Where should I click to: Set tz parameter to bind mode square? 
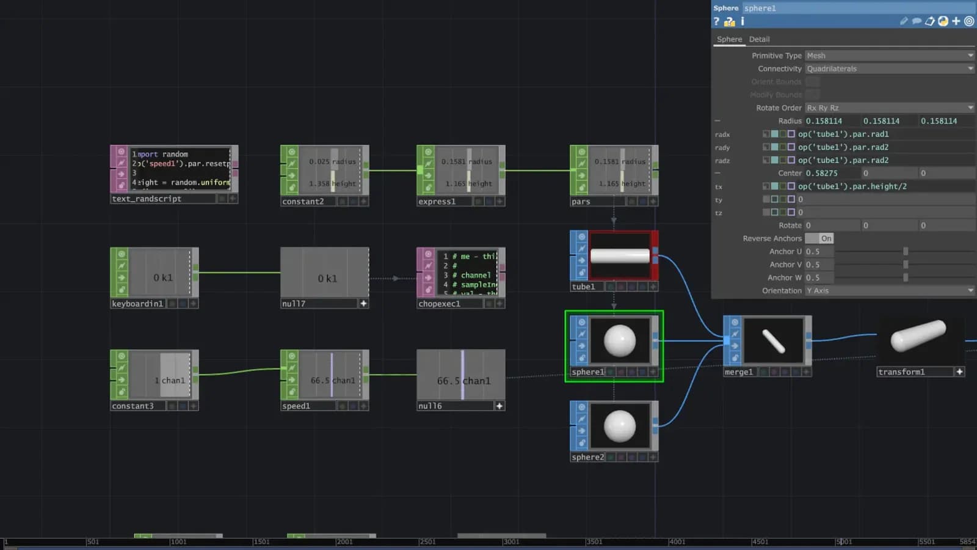[x=791, y=213]
